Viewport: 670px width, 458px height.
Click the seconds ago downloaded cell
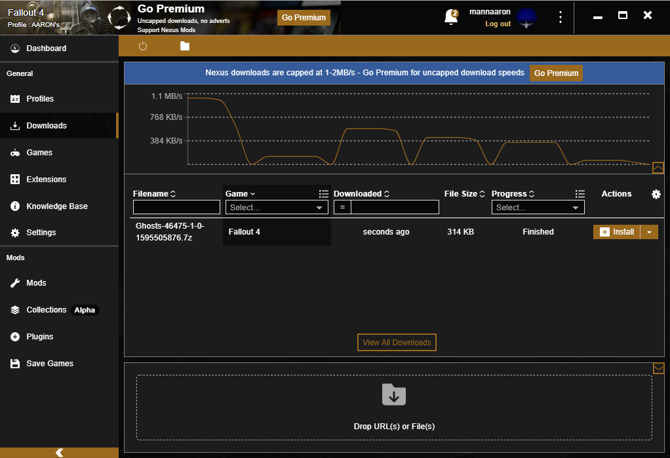click(x=386, y=231)
